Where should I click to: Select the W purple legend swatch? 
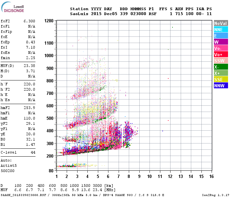[221, 42]
